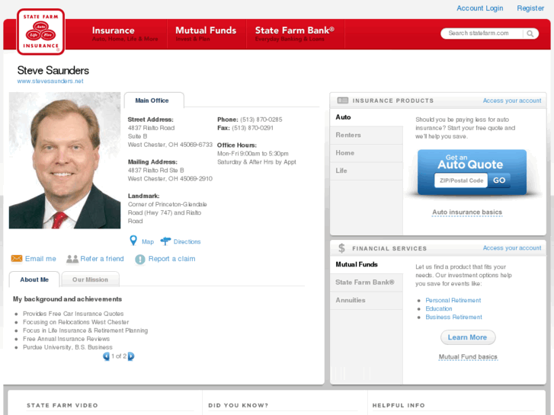Viewport: 554px width, 415px height.
Task: Open the Education link
Action: pyautogui.click(x=438, y=308)
